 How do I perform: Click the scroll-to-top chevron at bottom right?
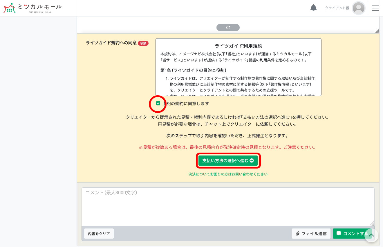click(371, 236)
